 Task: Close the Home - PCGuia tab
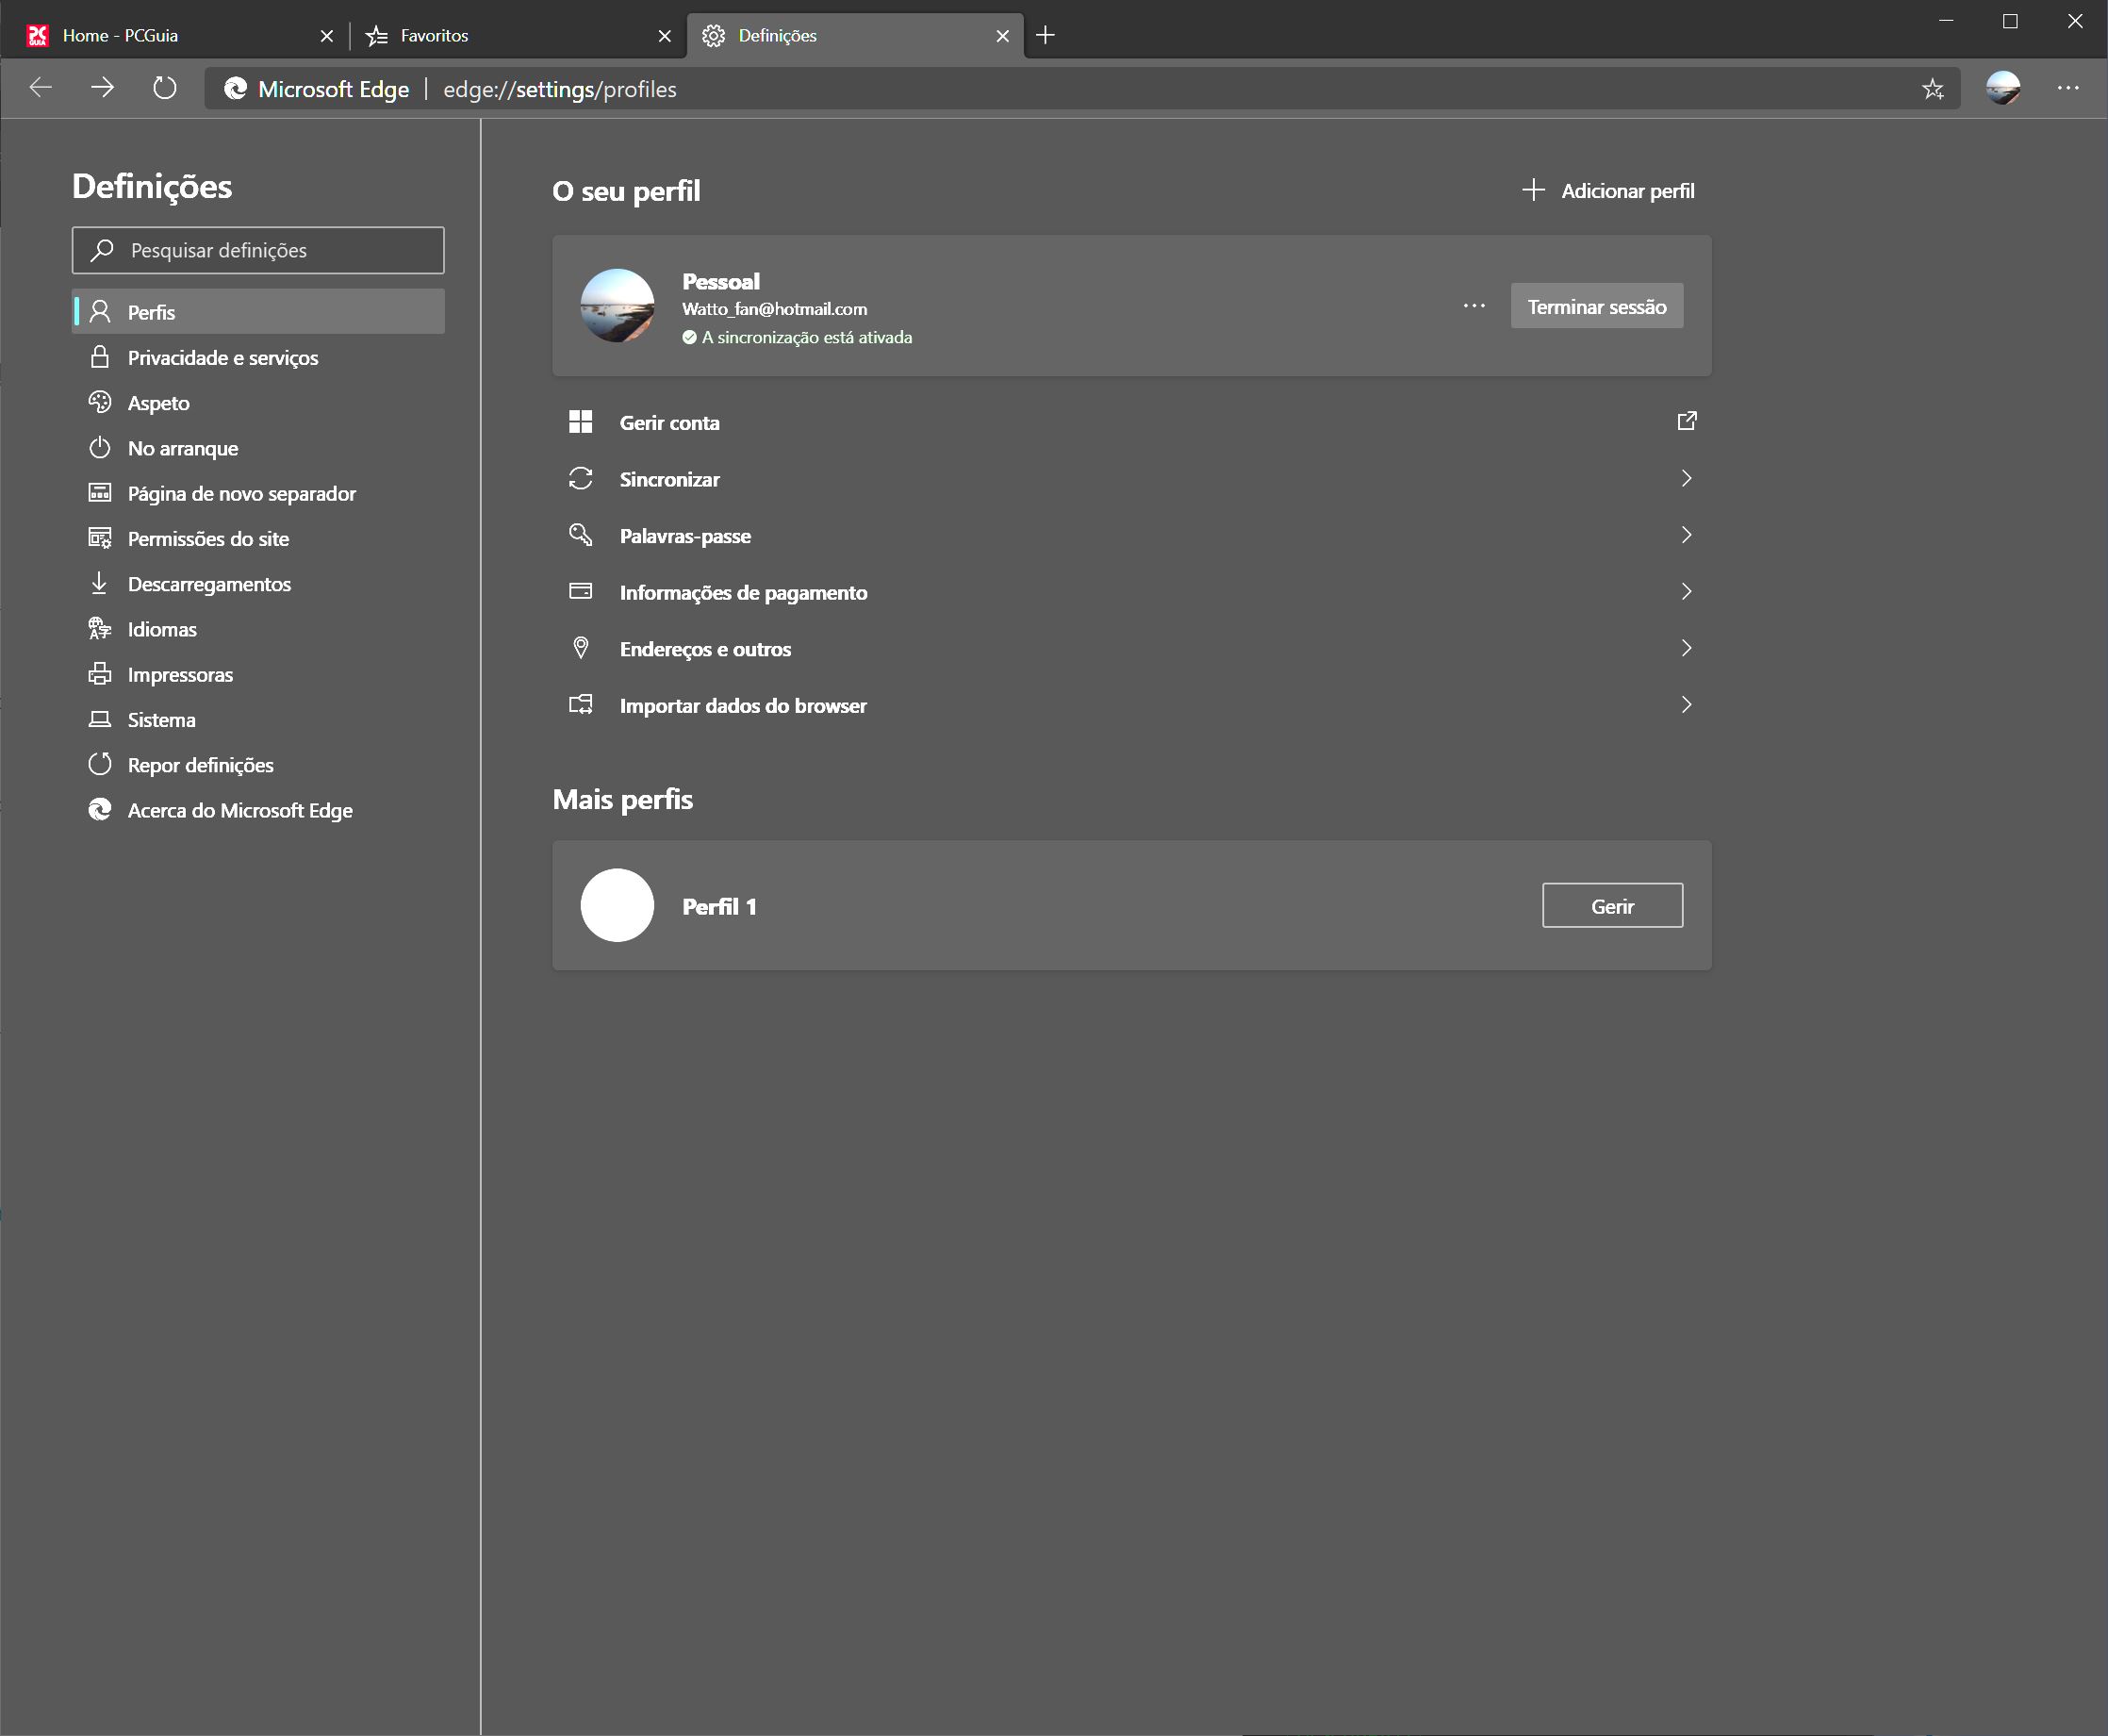327,36
